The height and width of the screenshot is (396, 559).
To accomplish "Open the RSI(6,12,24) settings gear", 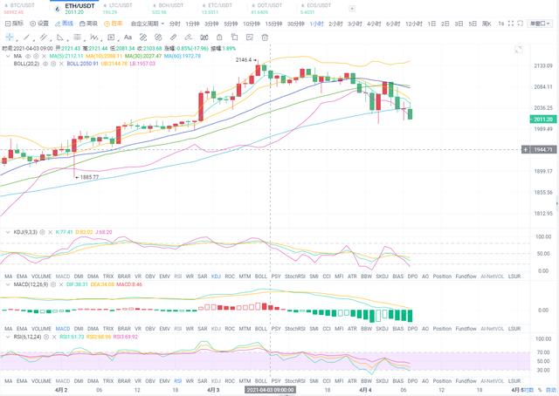I will [46, 337].
